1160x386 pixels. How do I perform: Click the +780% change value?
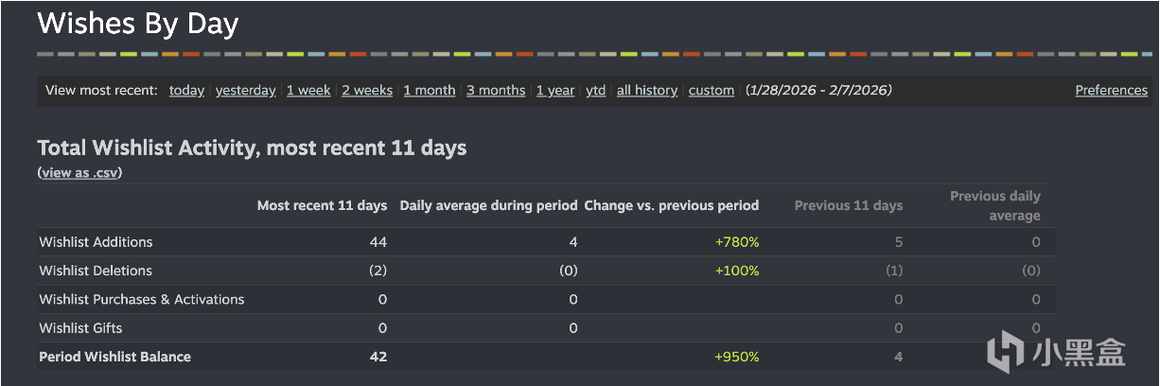[737, 242]
